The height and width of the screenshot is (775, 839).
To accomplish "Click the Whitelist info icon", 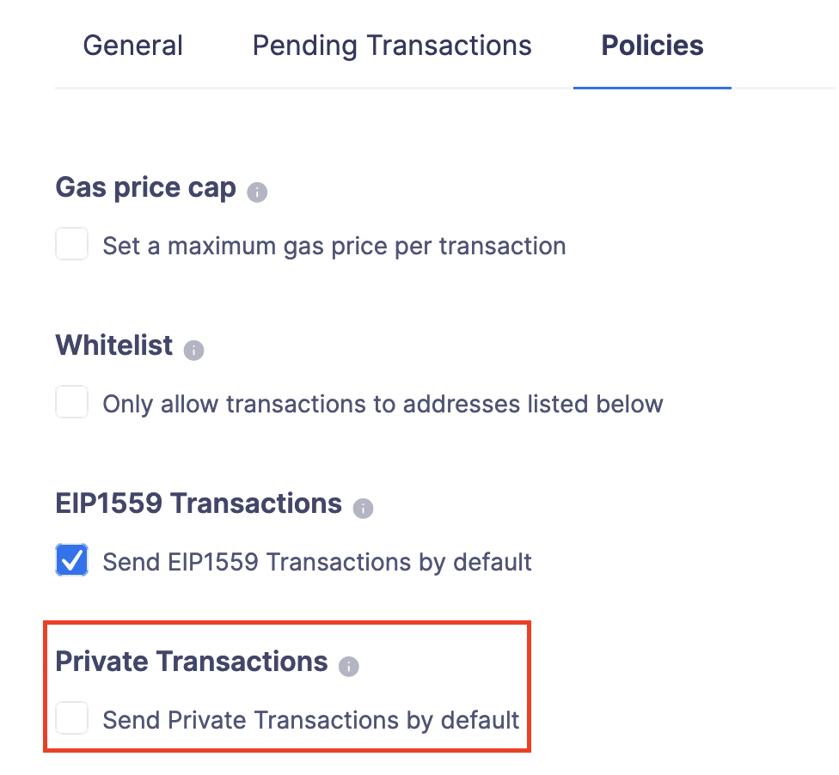I will pos(193,351).
